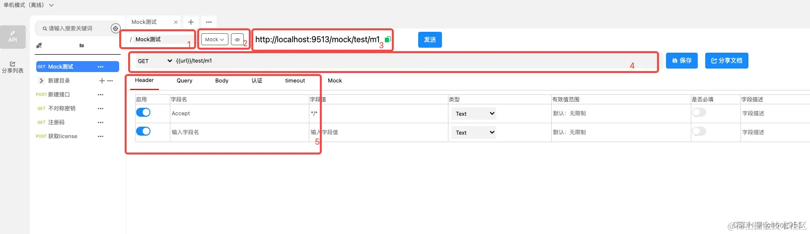This screenshot has width=810, height=234.
Task: Click the search magnifier icon
Action: pos(45,29)
